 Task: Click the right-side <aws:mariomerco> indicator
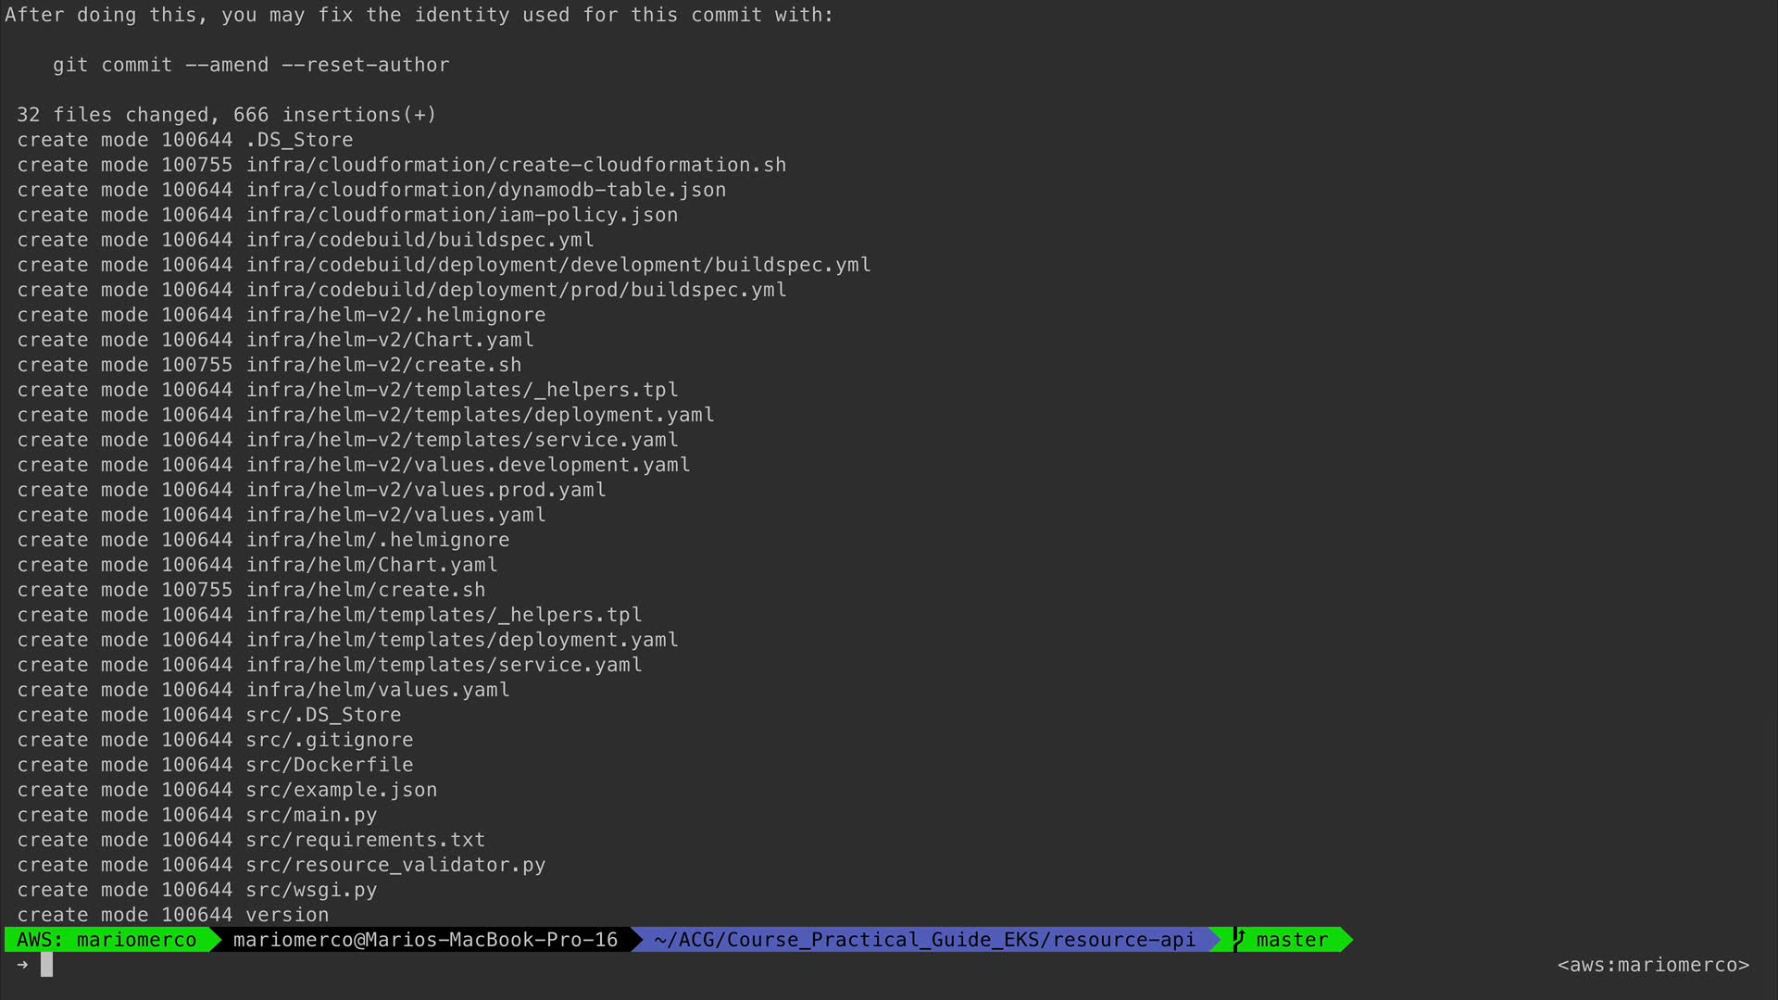coord(1653,965)
